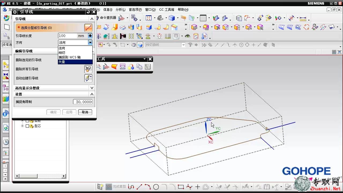Open the floating toolbar options arrow
343x193 pixels.
point(145,59)
